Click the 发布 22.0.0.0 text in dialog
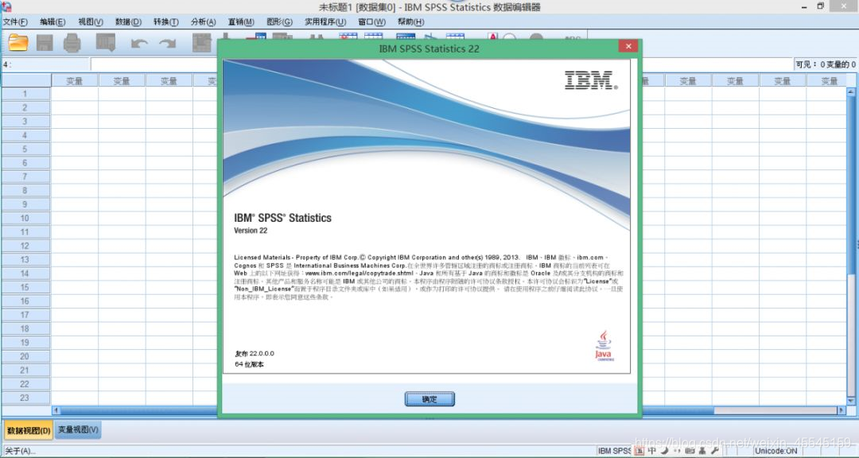 coord(255,353)
